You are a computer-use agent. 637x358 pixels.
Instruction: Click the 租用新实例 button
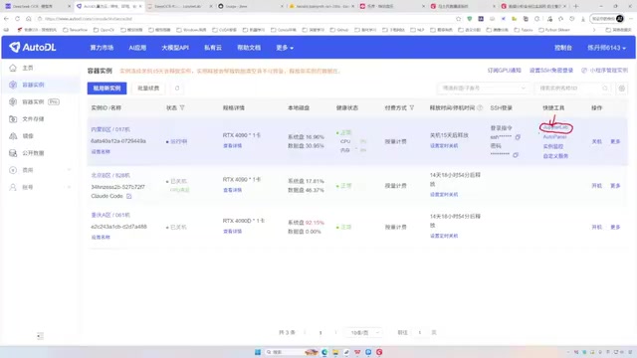pyautogui.click(x=106, y=89)
